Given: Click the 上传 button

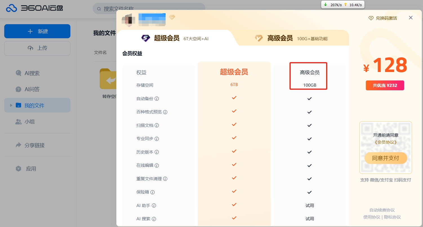Looking at the screenshot, I should coord(37,48).
